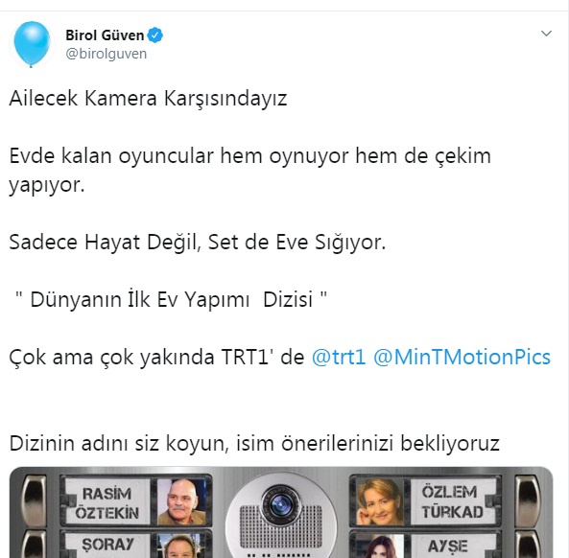Click the blue verified badge
The image size is (569, 558).
tap(155, 35)
